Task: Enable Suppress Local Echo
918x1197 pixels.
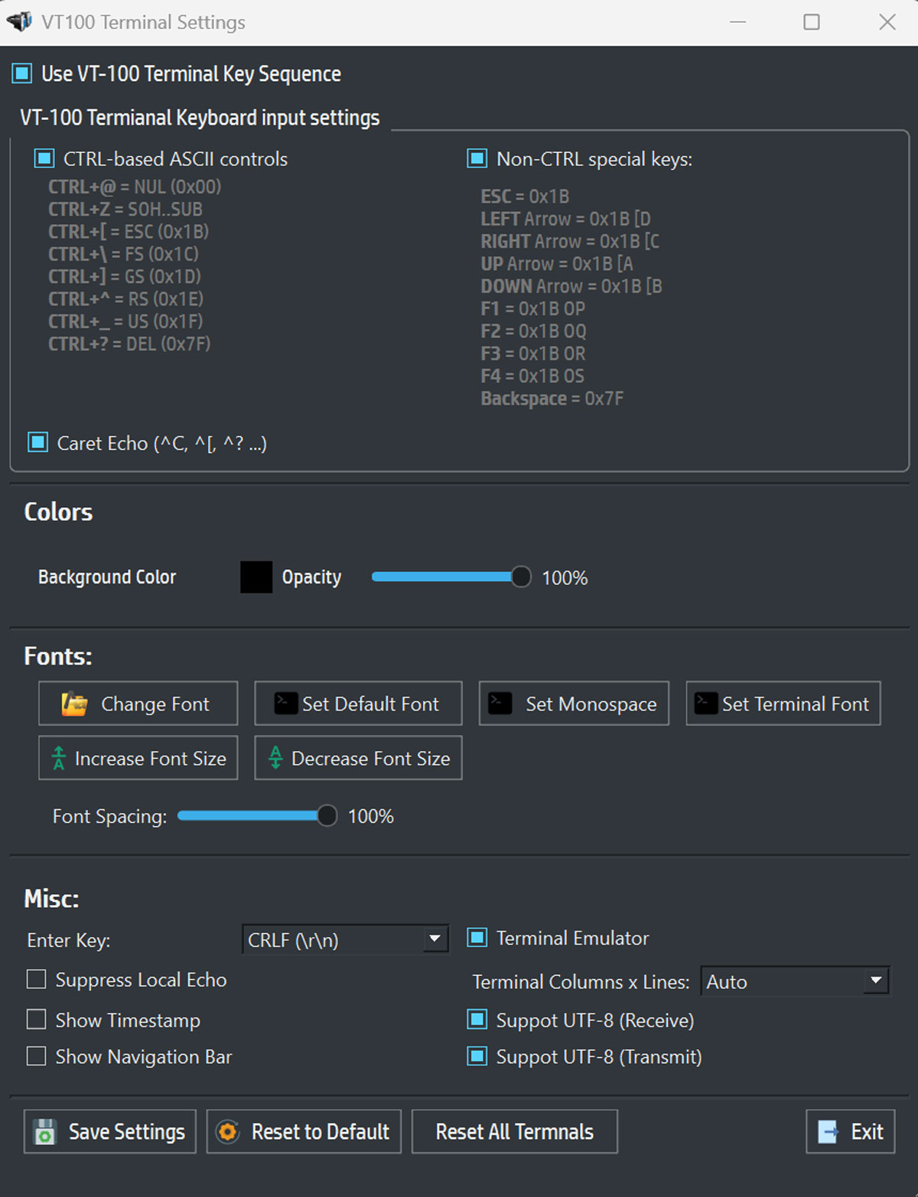Action: click(x=36, y=979)
